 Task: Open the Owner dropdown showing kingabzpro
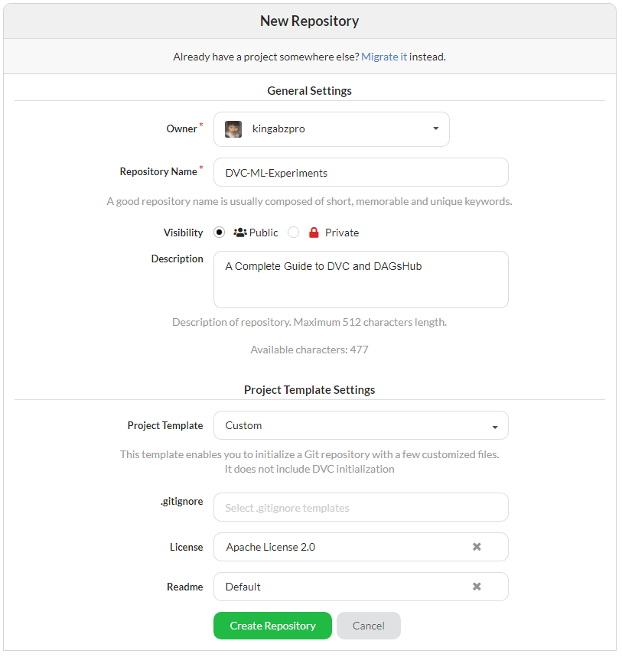pos(331,129)
